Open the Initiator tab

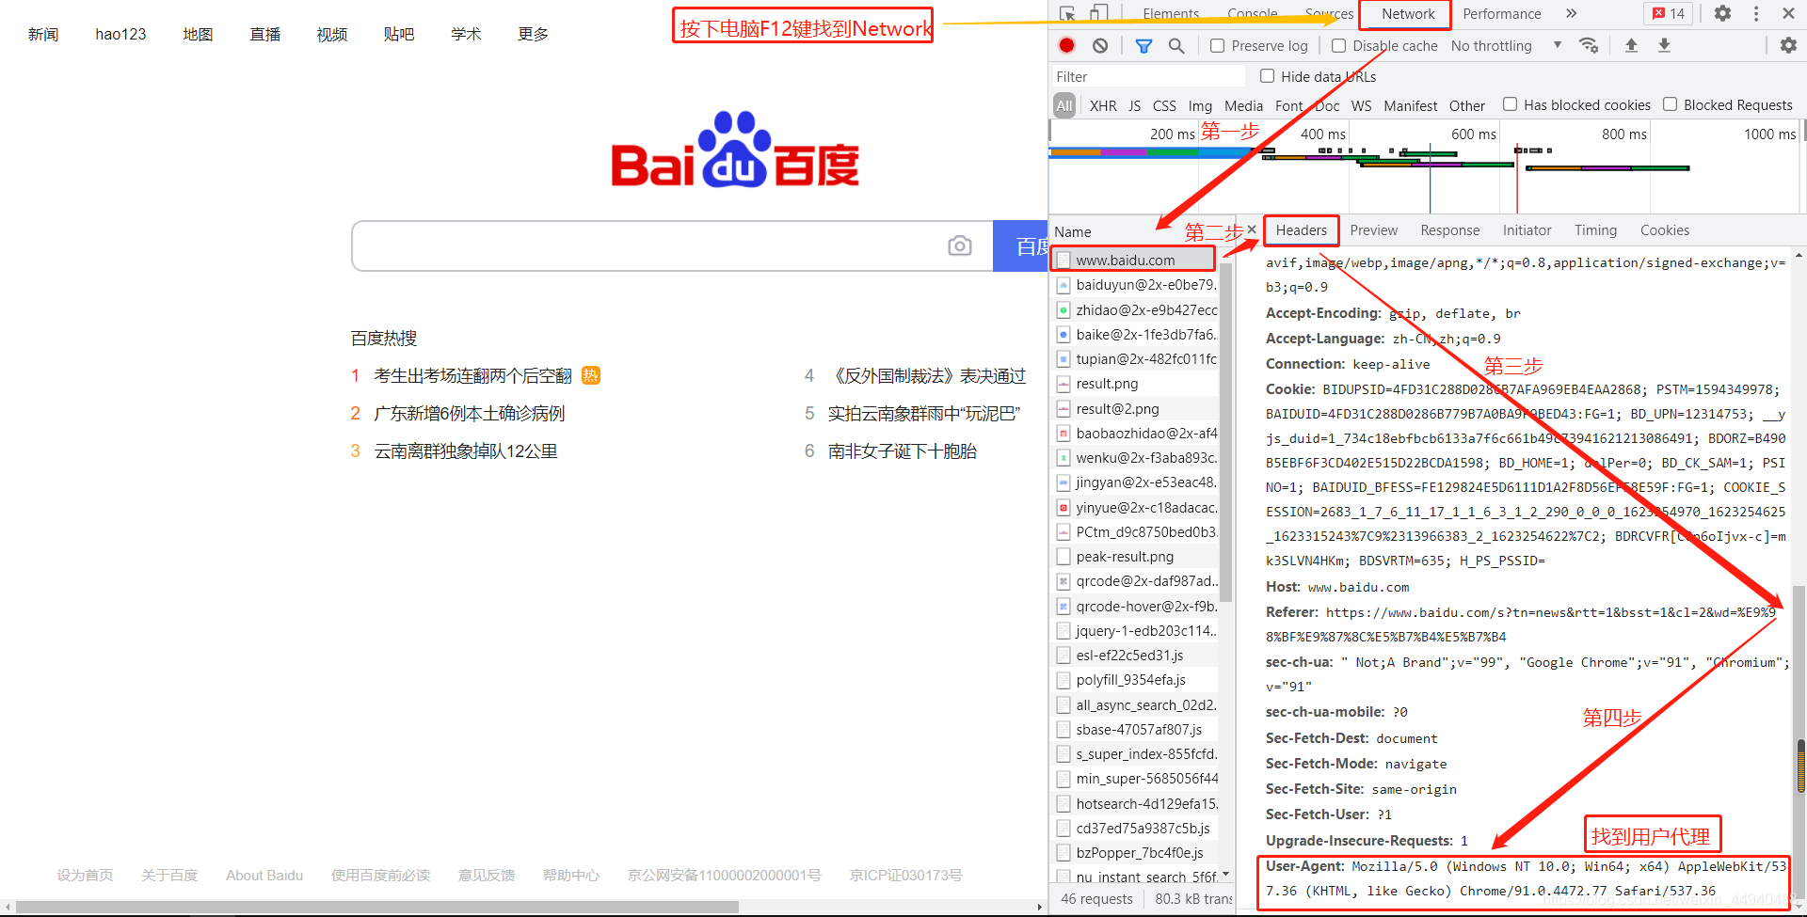pyautogui.click(x=1527, y=230)
